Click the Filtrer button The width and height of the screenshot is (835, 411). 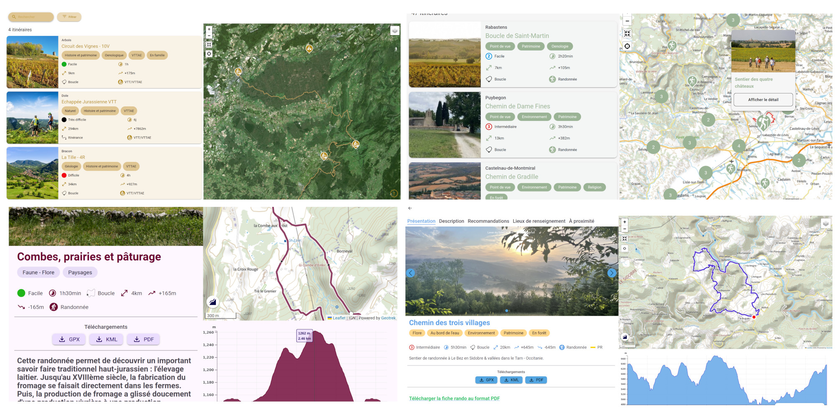pyautogui.click(x=69, y=17)
